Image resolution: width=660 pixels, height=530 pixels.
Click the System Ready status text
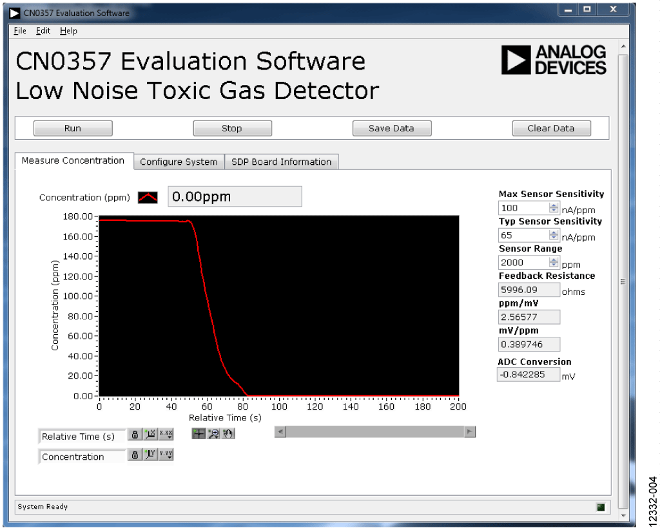(x=43, y=507)
